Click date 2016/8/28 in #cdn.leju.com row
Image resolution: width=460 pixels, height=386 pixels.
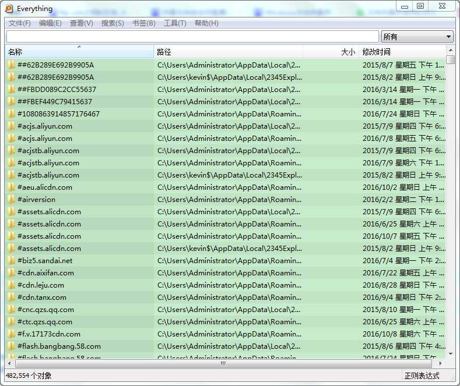(x=380, y=285)
